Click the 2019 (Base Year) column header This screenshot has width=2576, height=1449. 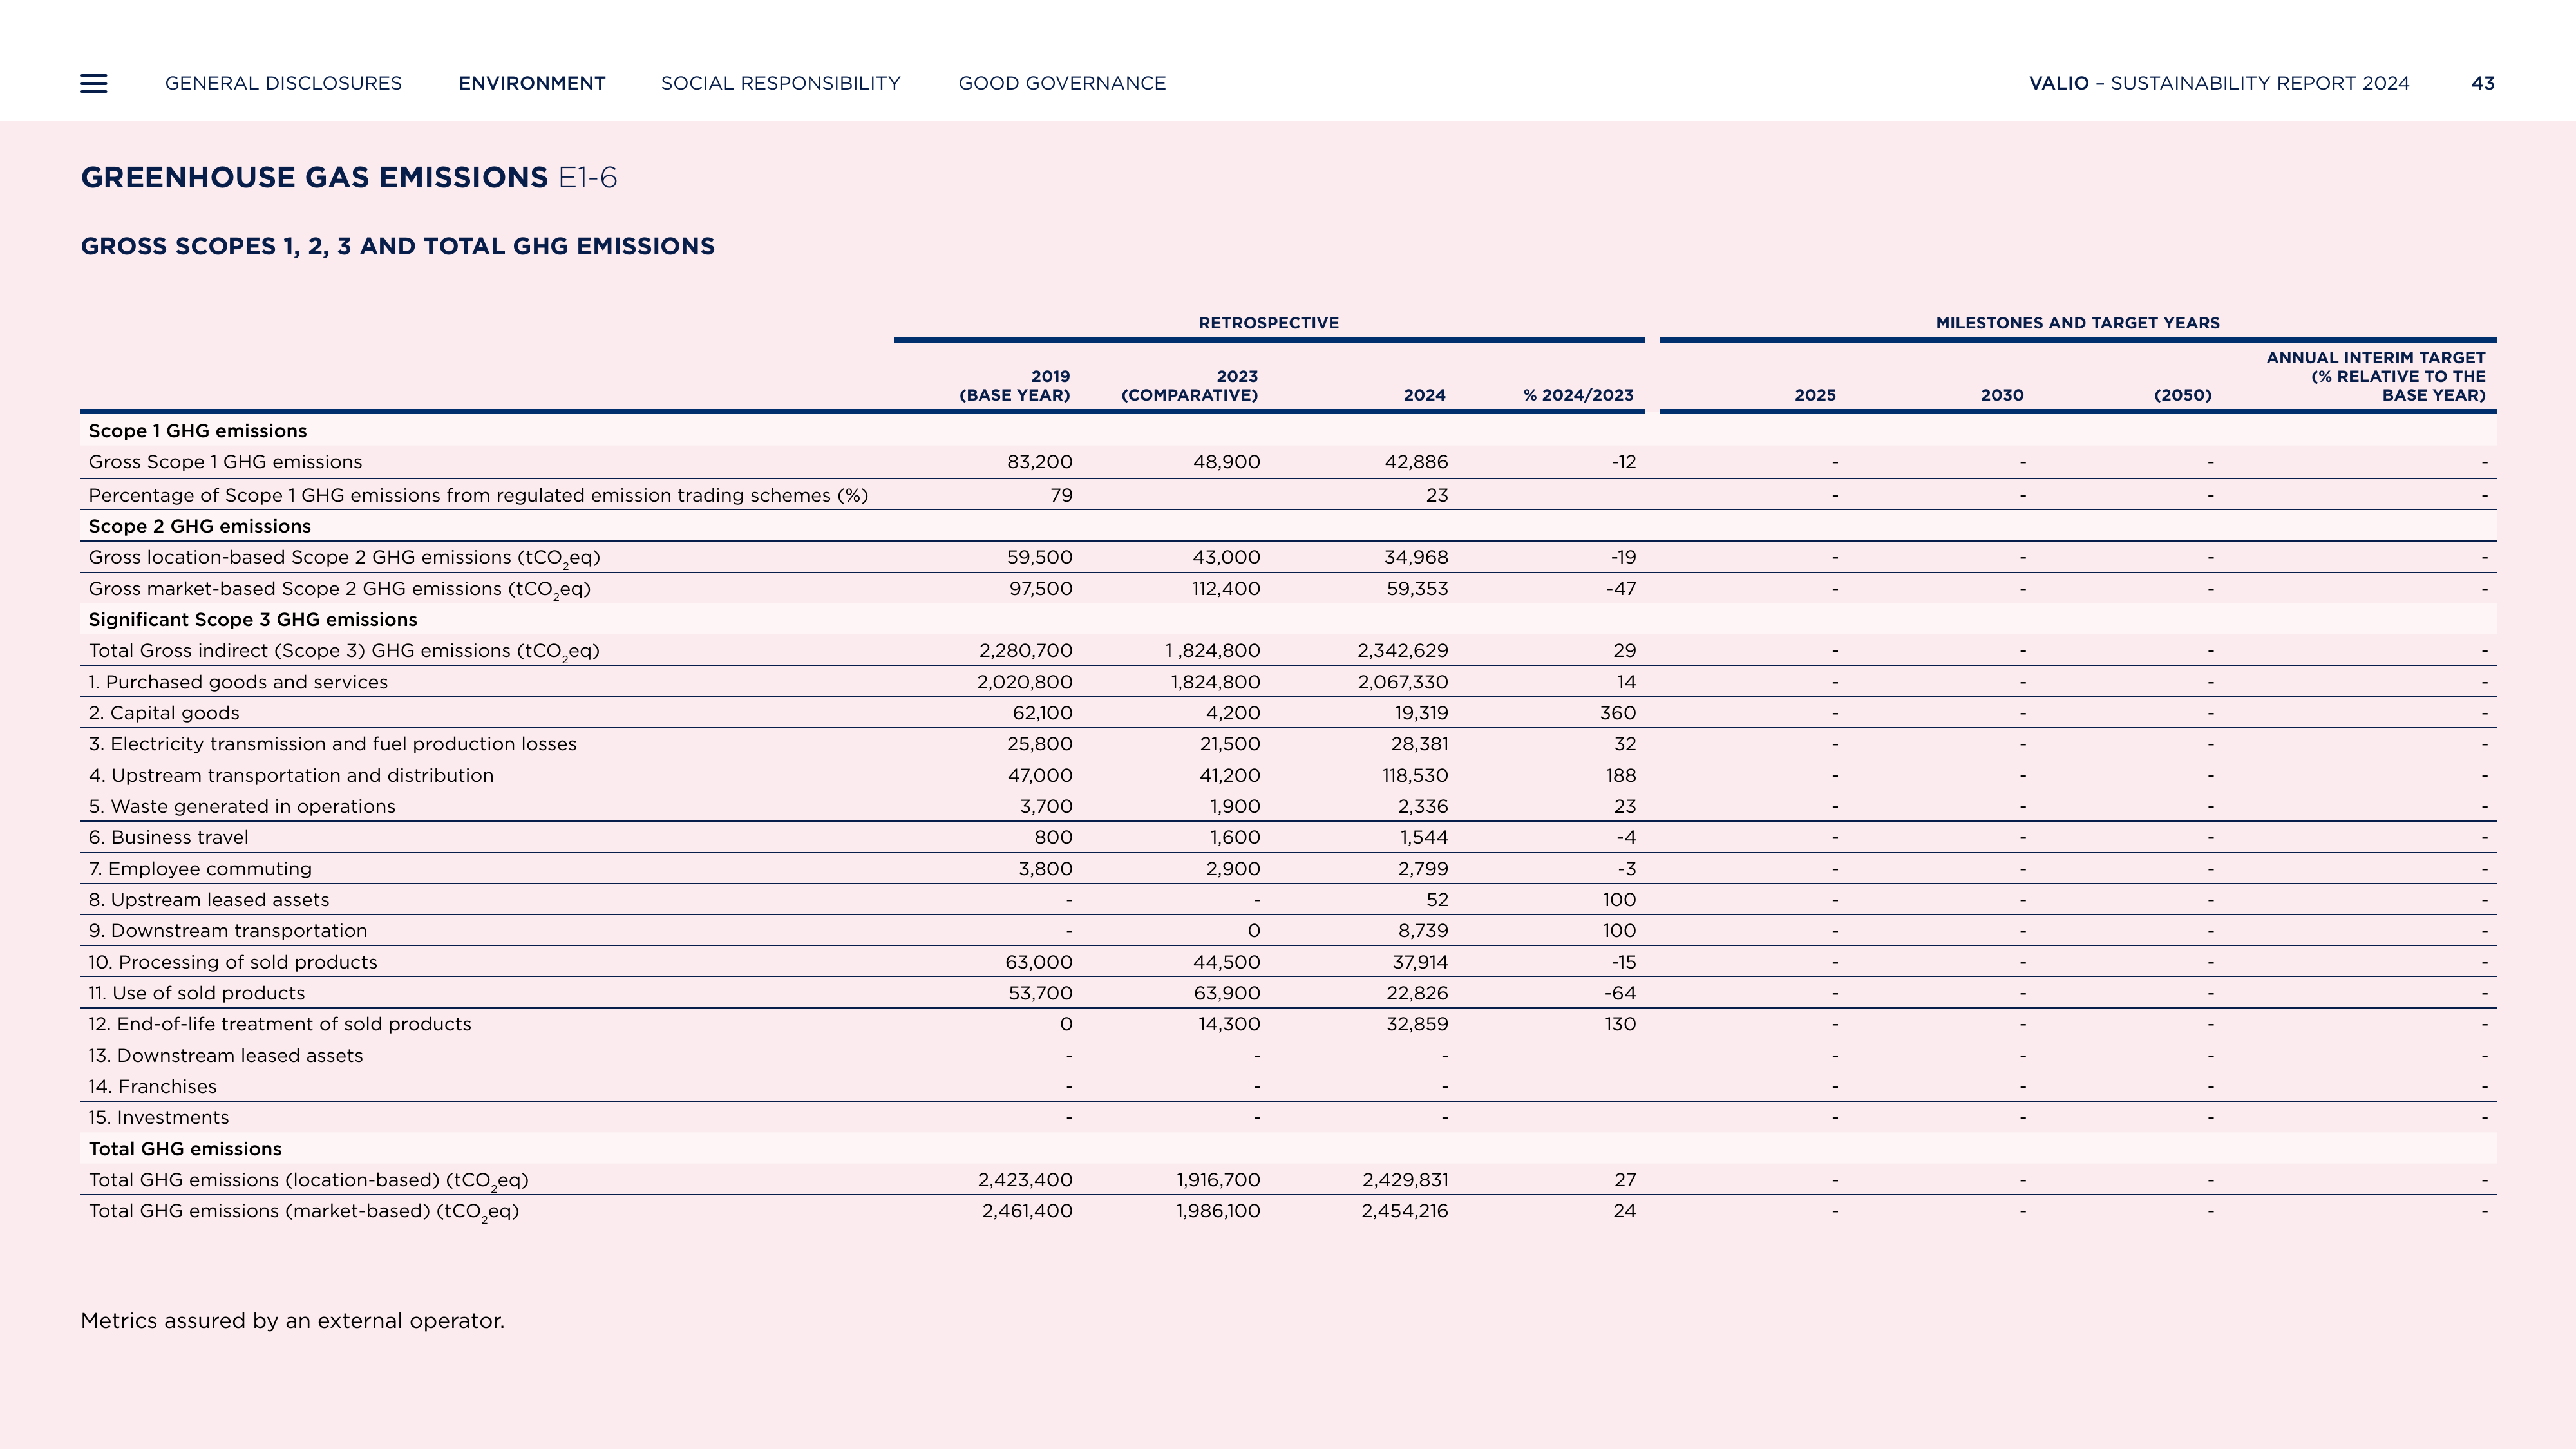(1014, 385)
